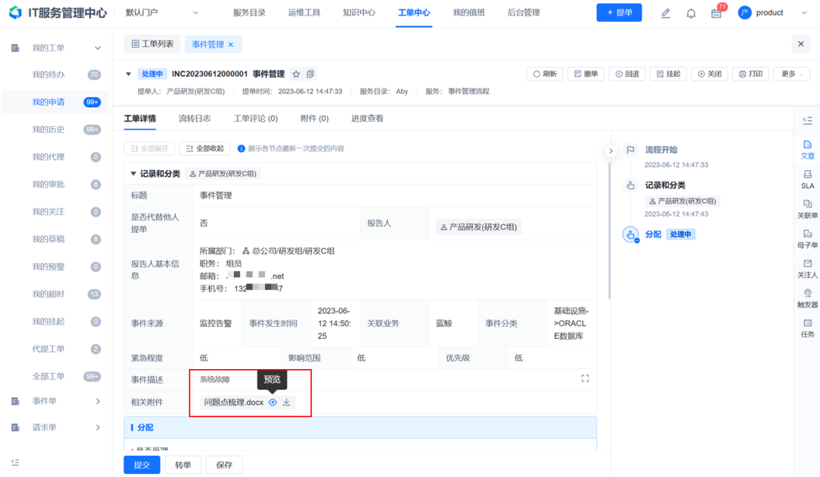Click the 挂起 button
Screen dimensions: 820x477
[668, 74]
